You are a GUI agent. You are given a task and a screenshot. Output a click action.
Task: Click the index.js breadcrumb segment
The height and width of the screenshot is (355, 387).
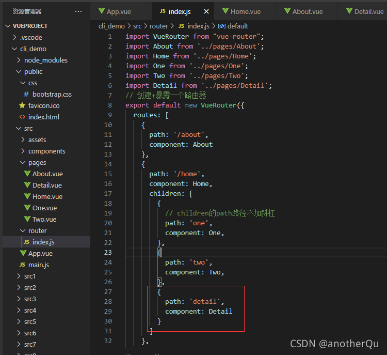[194, 26]
